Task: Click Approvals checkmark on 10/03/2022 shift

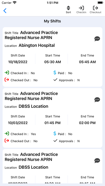Action: (55, 141)
